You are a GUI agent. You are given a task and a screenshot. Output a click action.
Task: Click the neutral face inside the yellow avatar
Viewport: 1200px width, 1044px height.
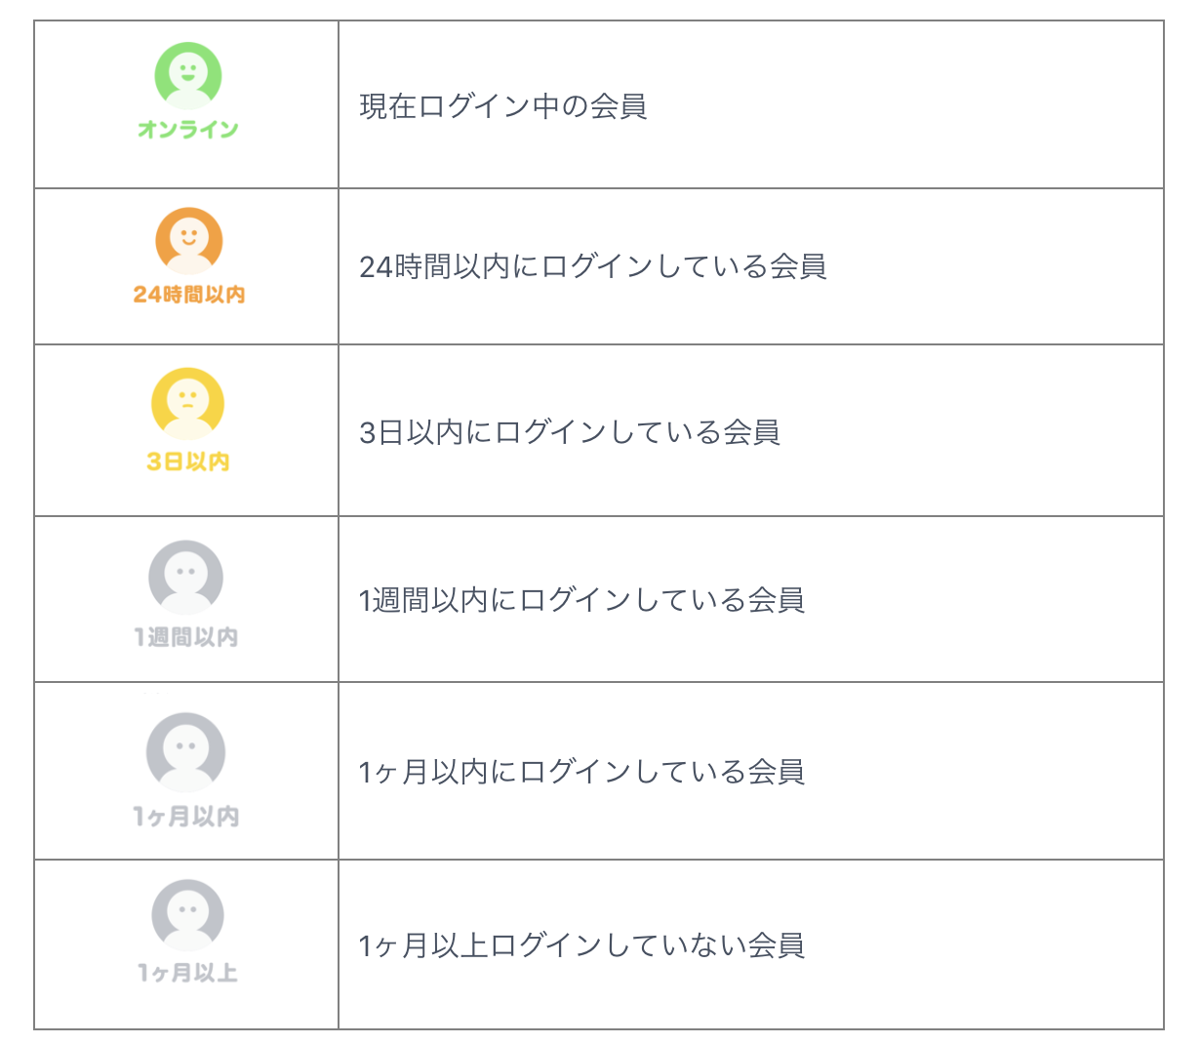188,398
